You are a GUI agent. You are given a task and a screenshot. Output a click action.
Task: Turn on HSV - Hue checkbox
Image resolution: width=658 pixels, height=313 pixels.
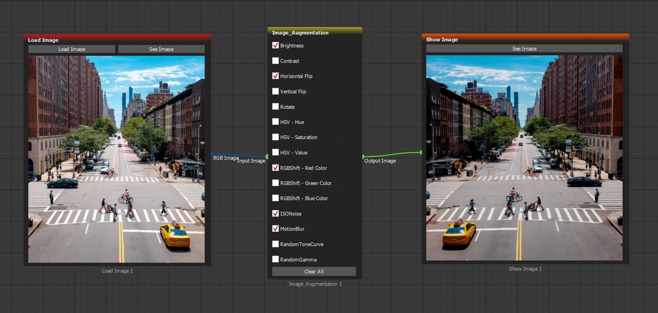(x=275, y=122)
